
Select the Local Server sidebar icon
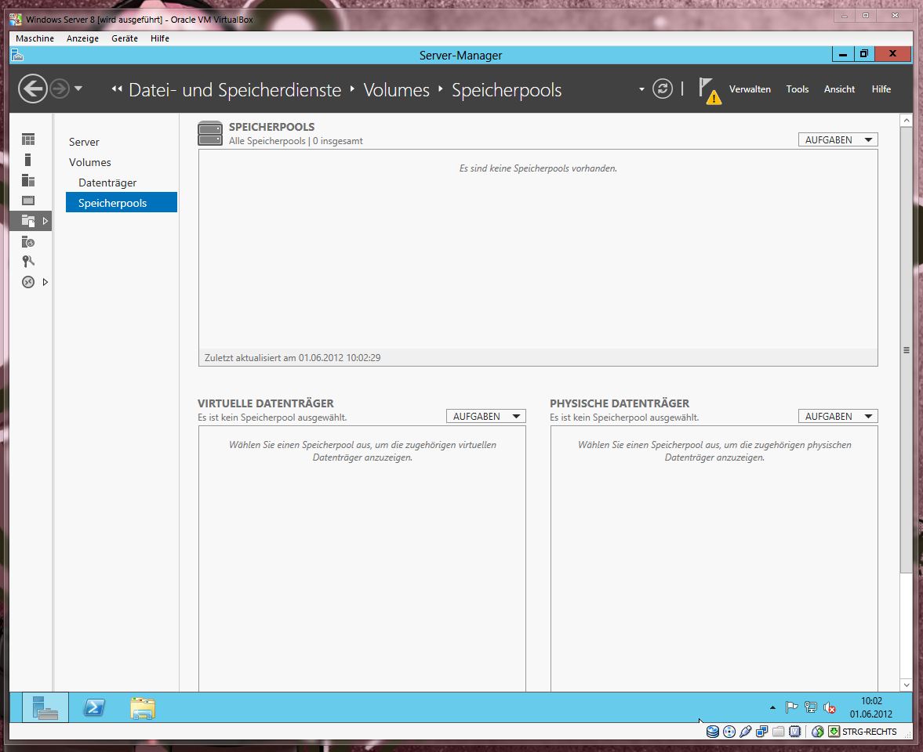tap(28, 160)
